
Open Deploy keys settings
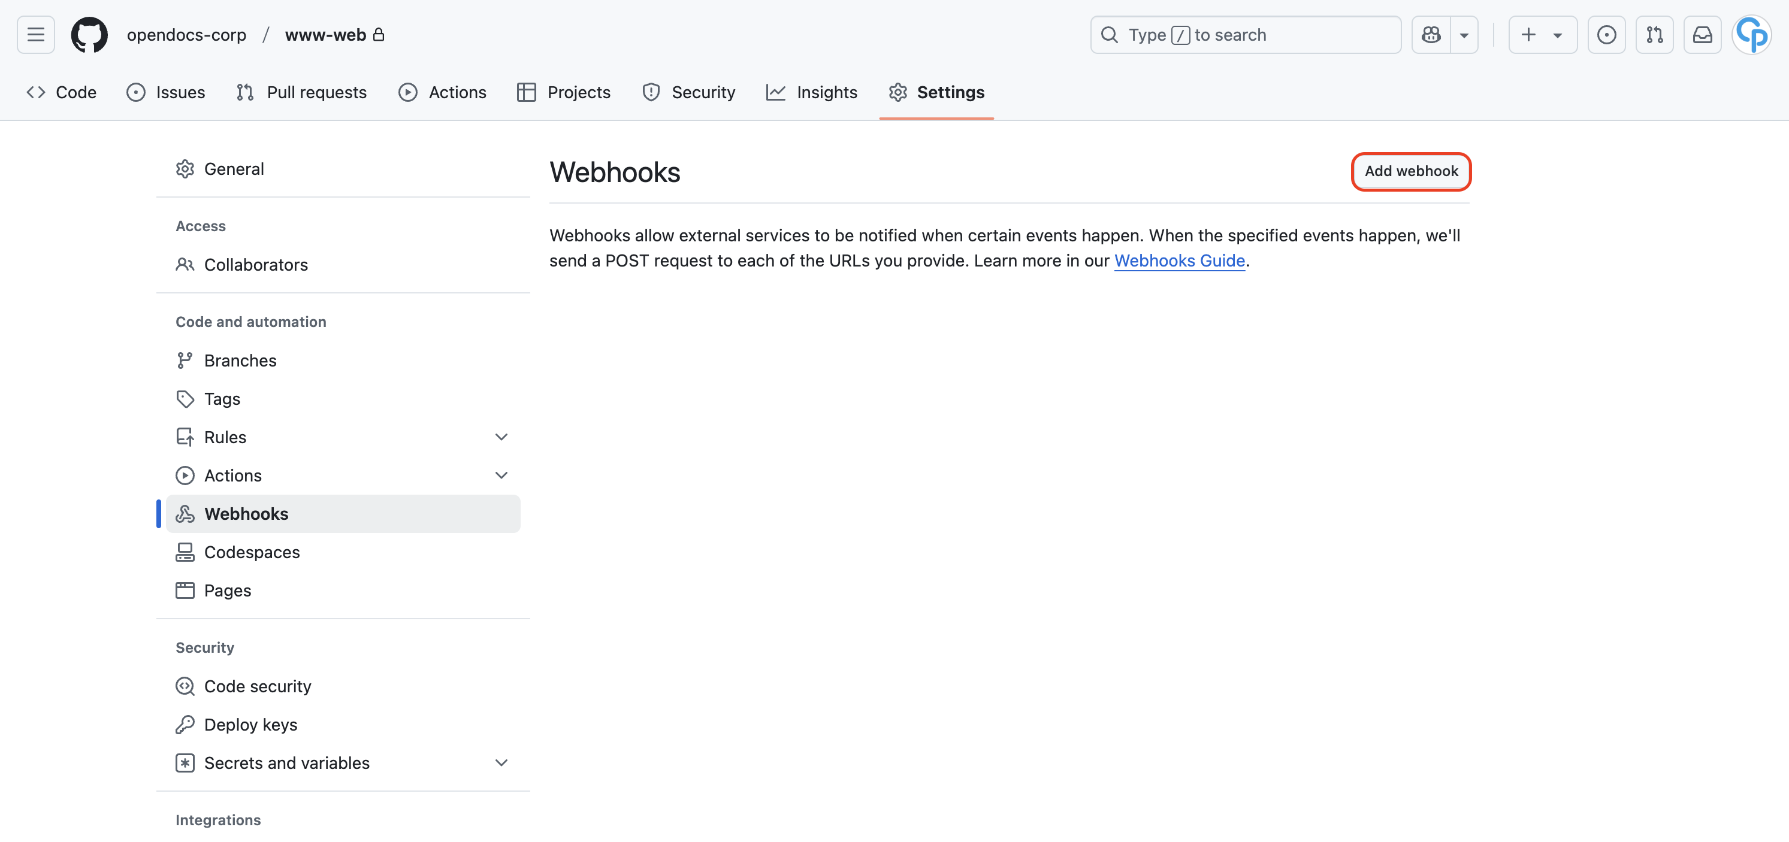click(250, 725)
